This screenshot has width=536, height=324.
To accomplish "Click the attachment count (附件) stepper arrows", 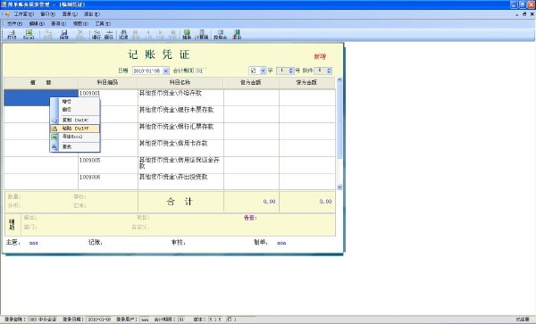I will point(329,71).
